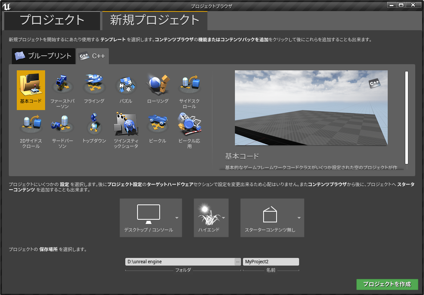Open the スターターコンテンツ無し dropdown

[272, 218]
